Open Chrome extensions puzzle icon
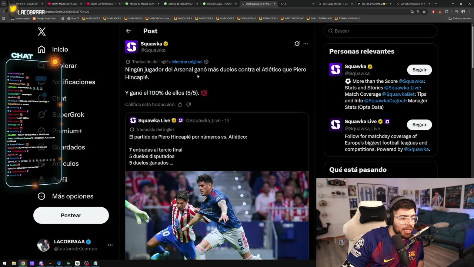Screen dimensions: 474x267 447,11
